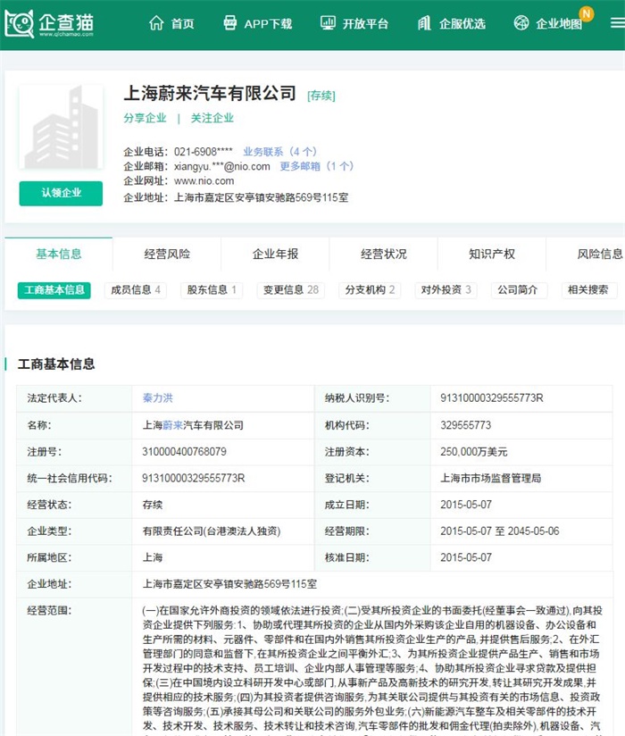The image size is (625, 736).
Task: Click 统一社会信用代码 value 91310000329555773R
Action: pos(194,478)
